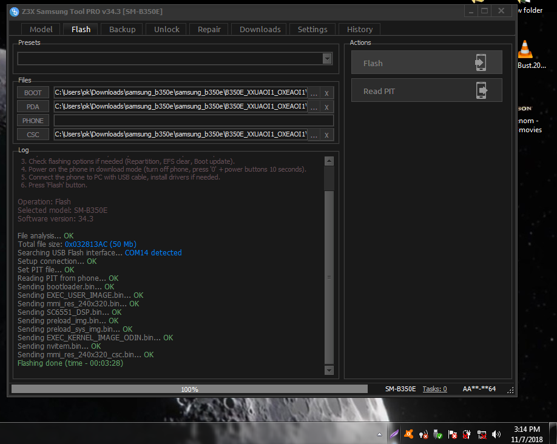Open the Settings tab
Screen dimensions: 557x444
[312, 29]
